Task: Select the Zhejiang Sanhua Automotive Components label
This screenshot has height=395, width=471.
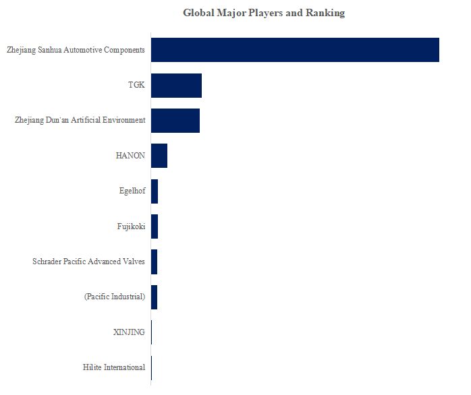Action: click(x=76, y=50)
